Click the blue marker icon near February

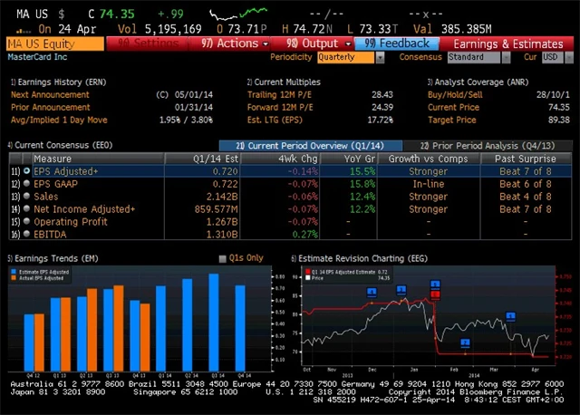click(x=466, y=342)
